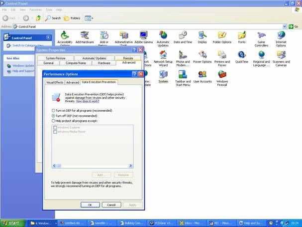
Task: Open System icon in Control Panel
Action: pos(163,77)
